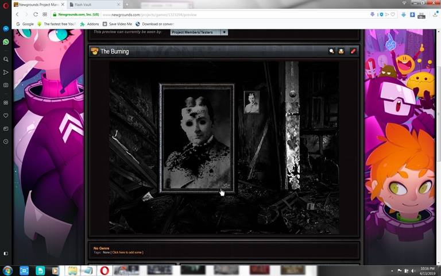Open the blue screen-capture taskbar app

click(x=24, y=271)
